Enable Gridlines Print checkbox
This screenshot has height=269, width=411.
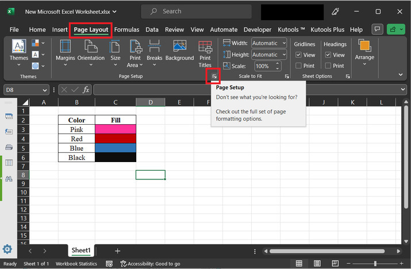(x=298, y=66)
